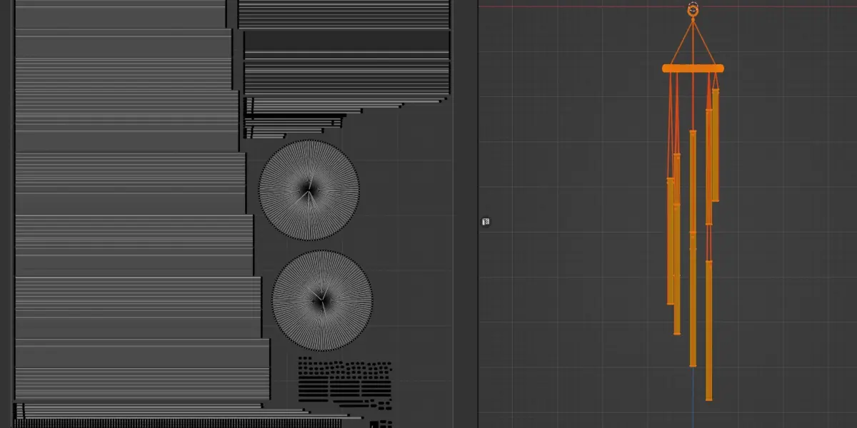This screenshot has height=428, width=857.
Task: Select the upper circular UV island
Action: 309,190
